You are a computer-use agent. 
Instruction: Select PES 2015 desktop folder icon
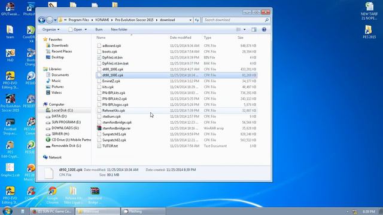click(x=369, y=32)
